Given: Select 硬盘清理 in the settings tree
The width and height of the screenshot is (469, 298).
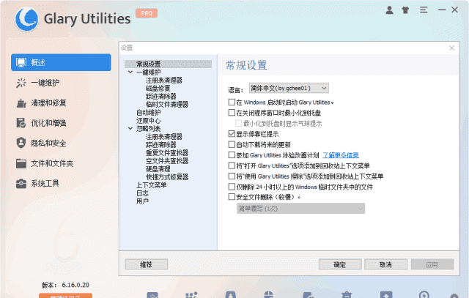Looking at the screenshot, I should click(158, 169).
